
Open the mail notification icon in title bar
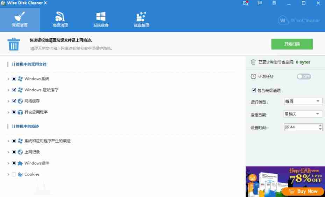[x=245, y=3]
